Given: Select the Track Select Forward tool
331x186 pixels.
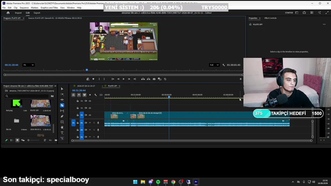Looking at the screenshot, I should [62, 94].
